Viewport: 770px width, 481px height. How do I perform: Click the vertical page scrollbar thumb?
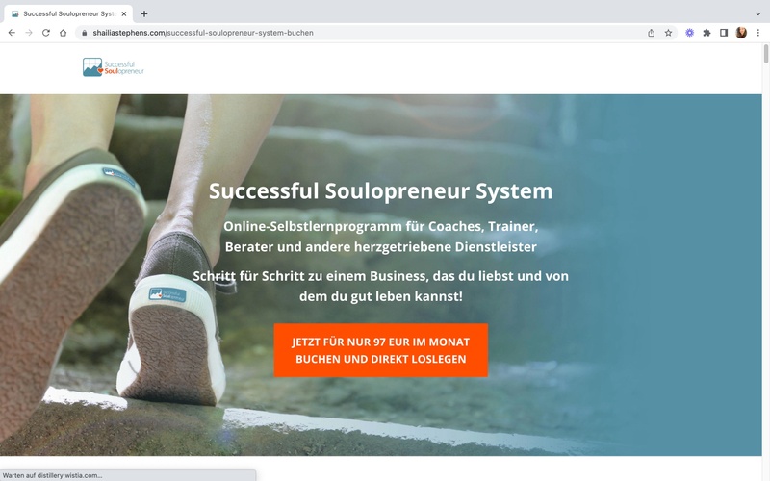tap(765, 54)
